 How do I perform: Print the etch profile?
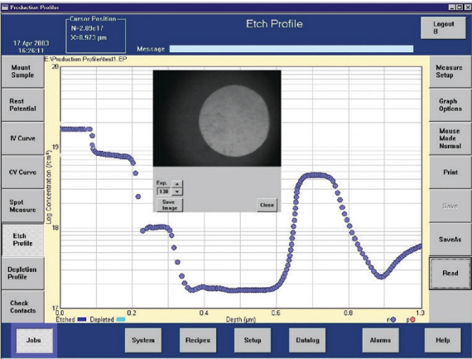(450, 172)
